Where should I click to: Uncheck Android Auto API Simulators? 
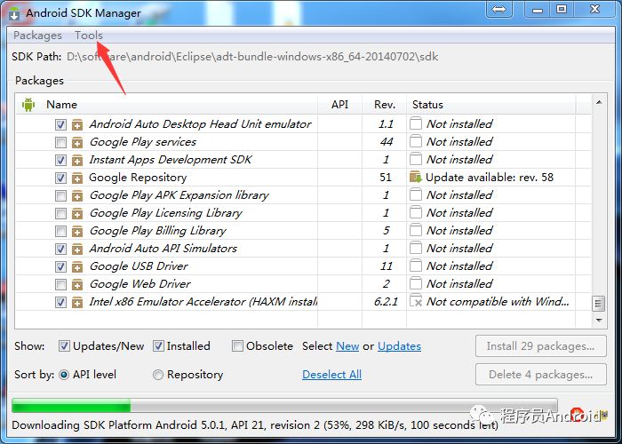(60, 249)
